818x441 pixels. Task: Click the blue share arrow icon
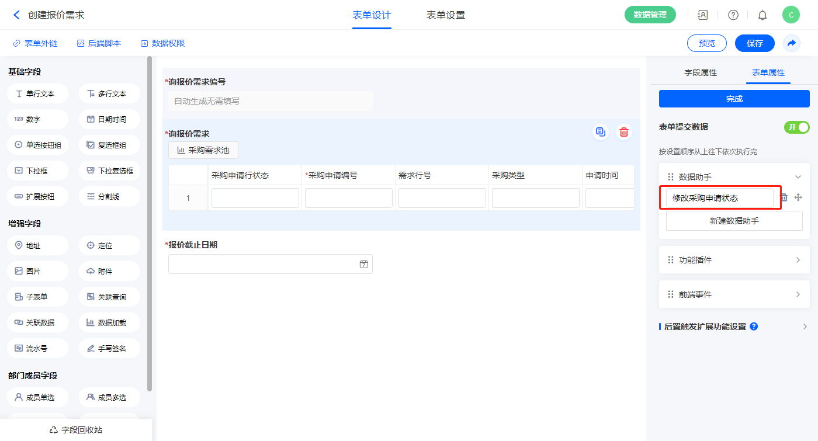[792, 43]
